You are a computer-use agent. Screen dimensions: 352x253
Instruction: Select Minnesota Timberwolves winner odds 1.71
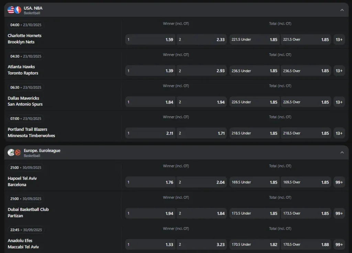(x=202, y=133)
